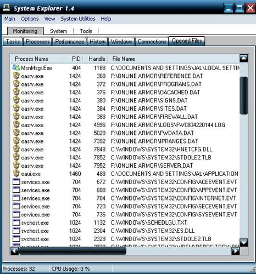The height and width of the screenshot is (274, 256).
Task: Click the oasrv.exe icon for IPRANGES.DAT row
Action: coord(16,141)
